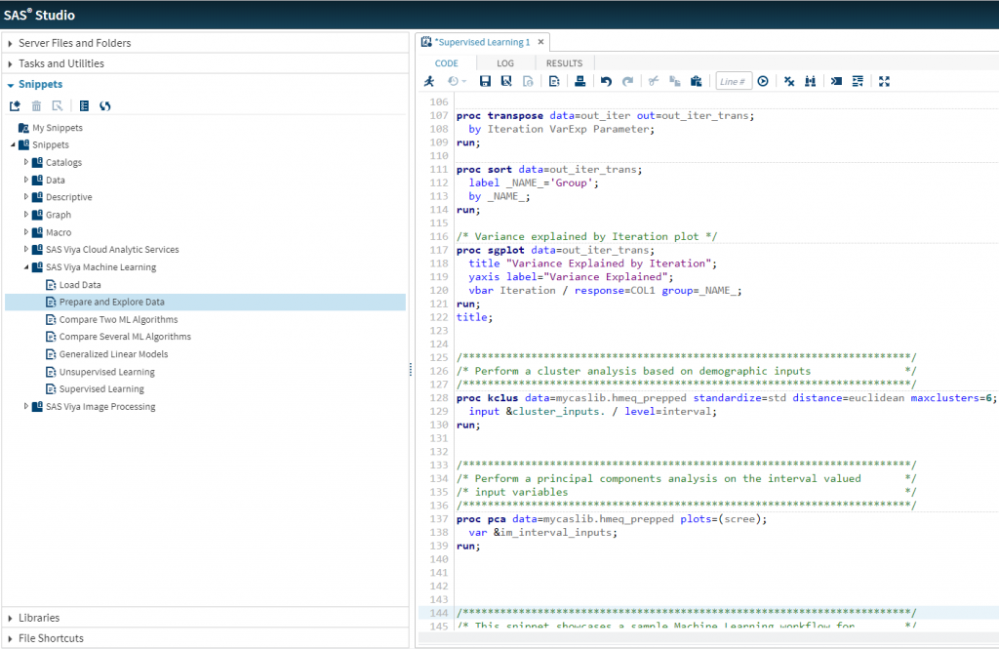Image resolution: width=999 pixels, height=649 pixels.
Task: Click the Save As icon
Action: (506, 81)
